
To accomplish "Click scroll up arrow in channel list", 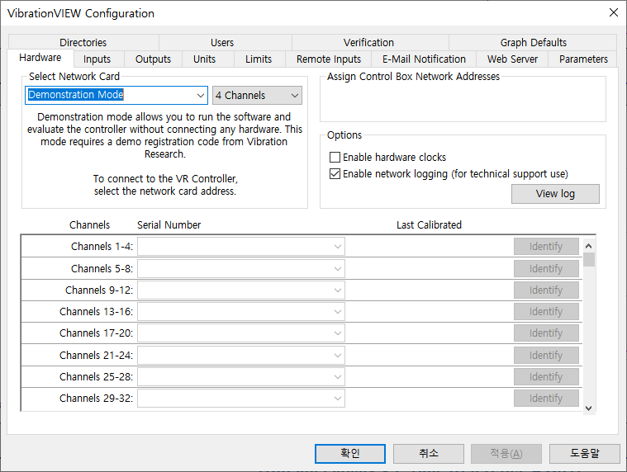I will pos(589,246).
